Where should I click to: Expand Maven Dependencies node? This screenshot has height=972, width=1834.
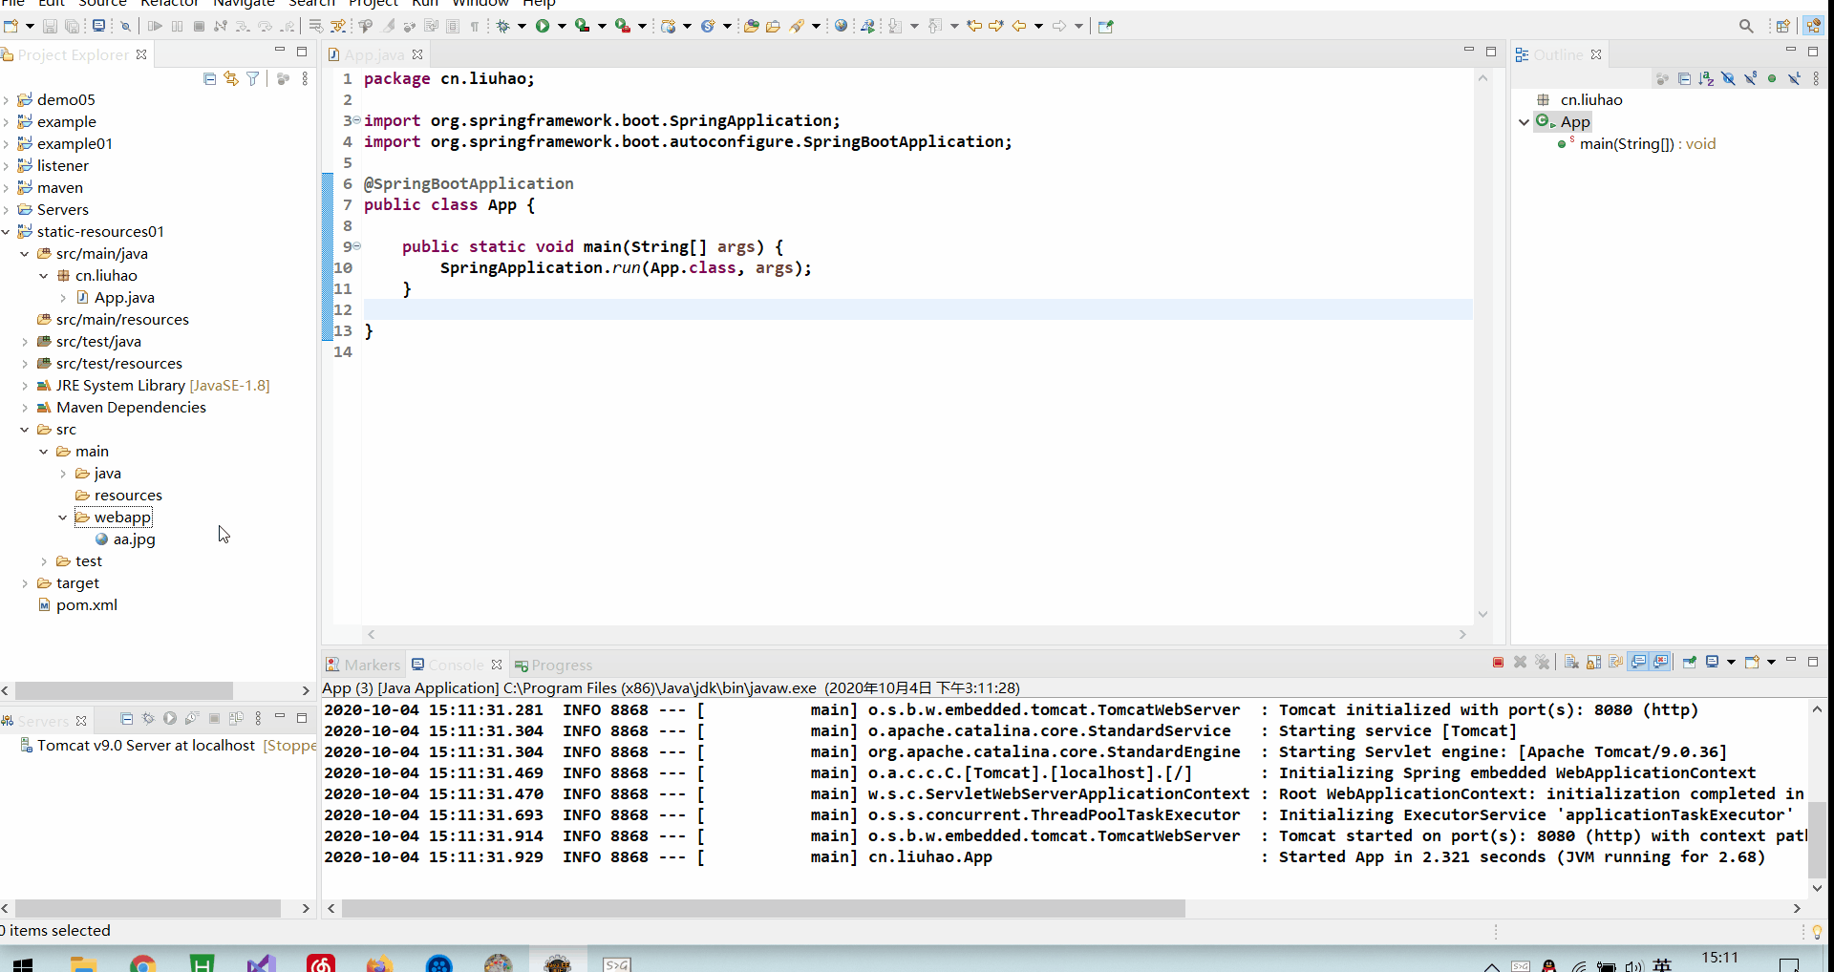25,408
